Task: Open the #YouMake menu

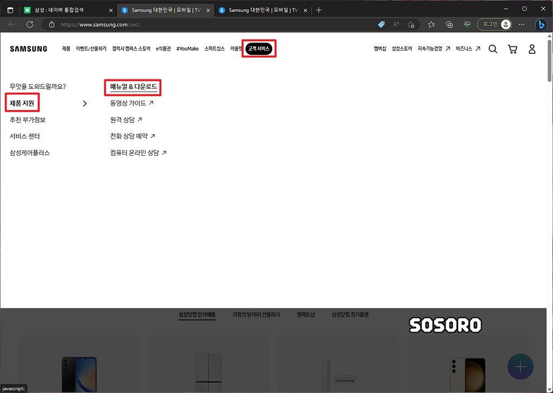Action: click(187, 49)
